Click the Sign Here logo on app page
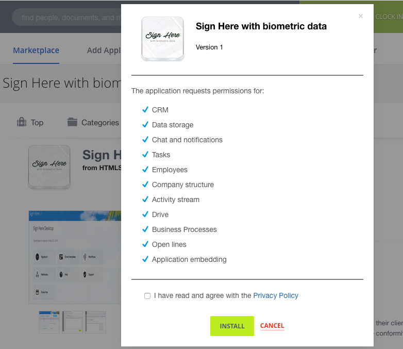This screenshot has height=349, width=403. (x=49, y=167)
